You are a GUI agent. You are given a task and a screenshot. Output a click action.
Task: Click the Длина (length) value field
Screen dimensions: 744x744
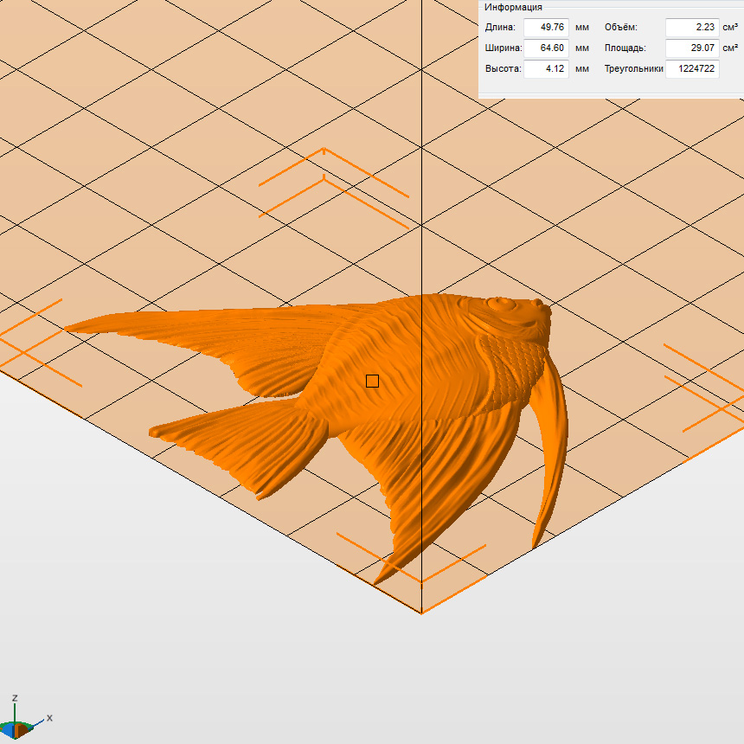click(x=546, y=28)
